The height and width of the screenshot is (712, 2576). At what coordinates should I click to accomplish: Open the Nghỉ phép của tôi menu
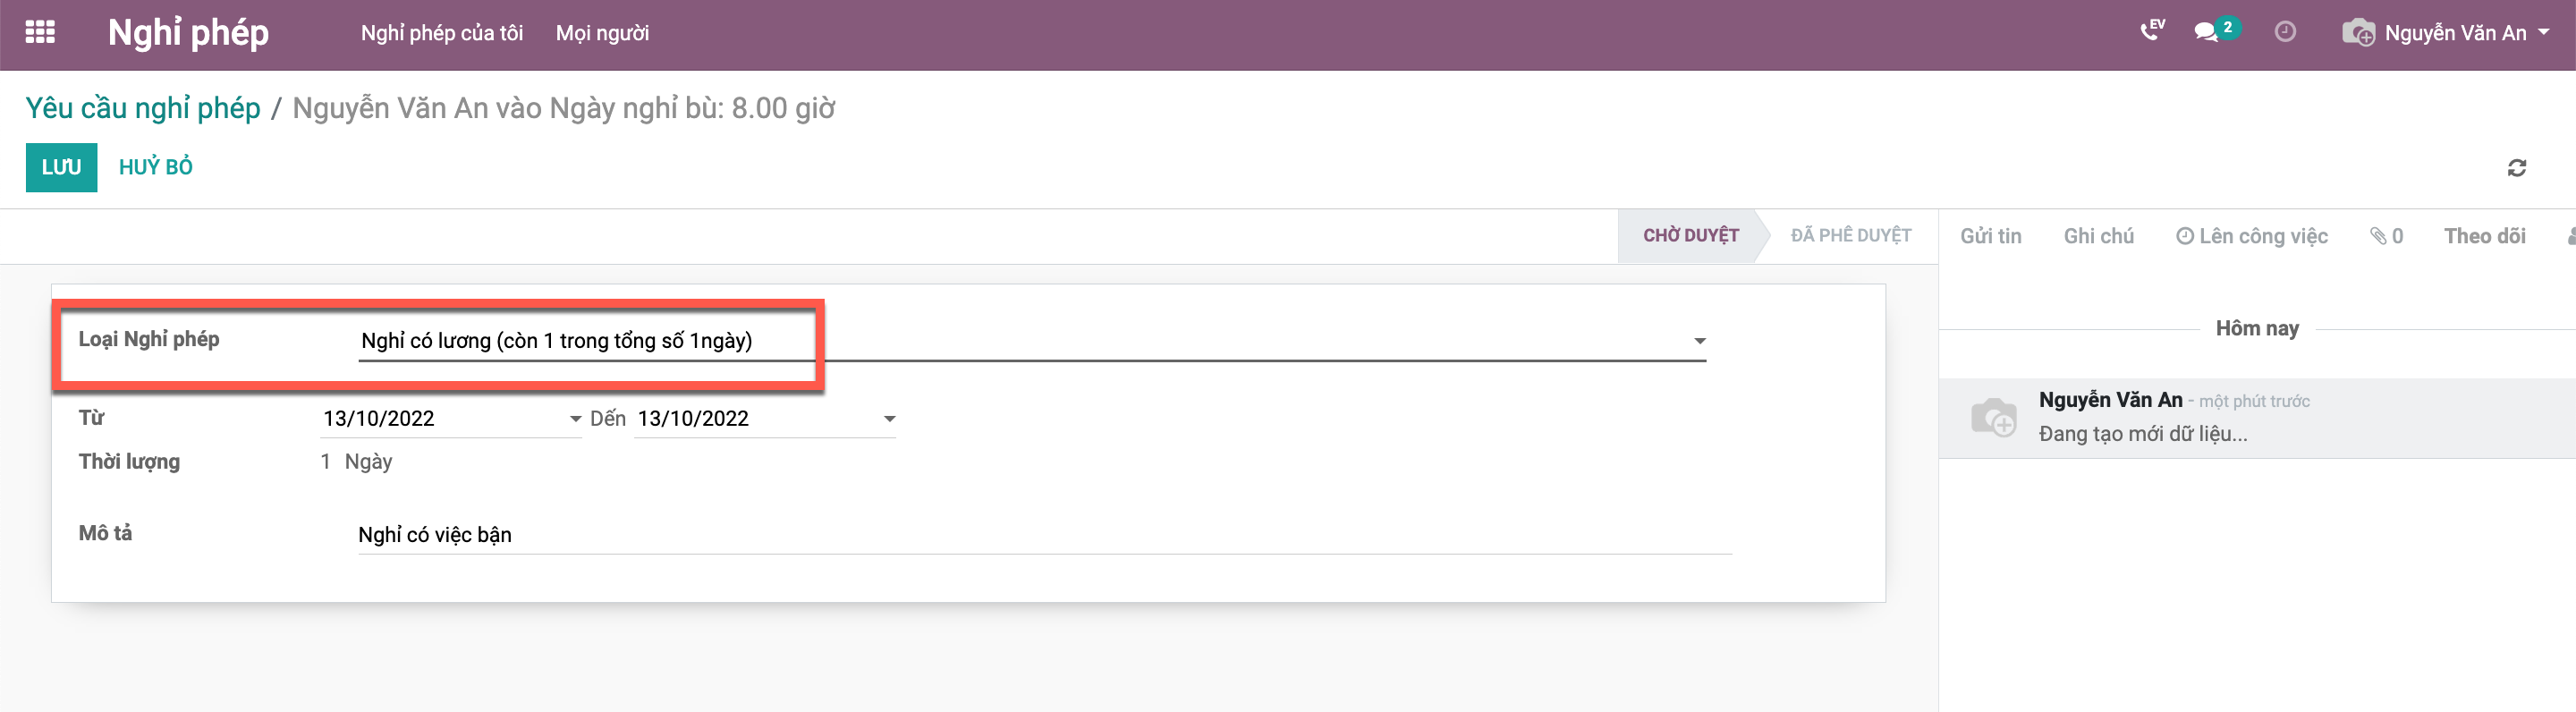pyautogui.click(x=442, y=33)
